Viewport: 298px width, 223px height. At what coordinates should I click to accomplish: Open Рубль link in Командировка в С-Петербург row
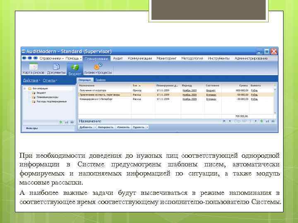pos(254,99)
